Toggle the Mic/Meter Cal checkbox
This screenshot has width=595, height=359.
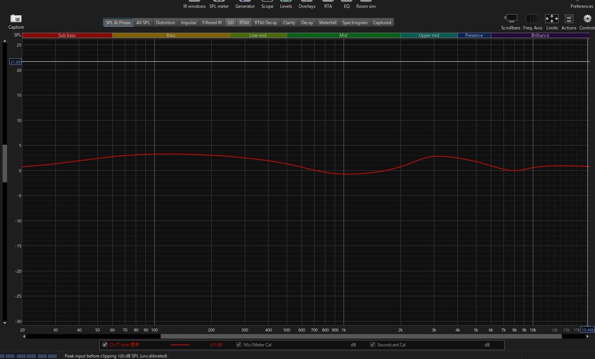[239, 345]
